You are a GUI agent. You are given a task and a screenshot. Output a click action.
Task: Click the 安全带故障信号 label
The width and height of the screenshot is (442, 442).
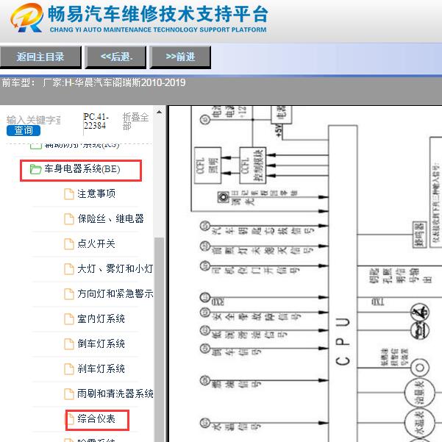pos(256,317)
